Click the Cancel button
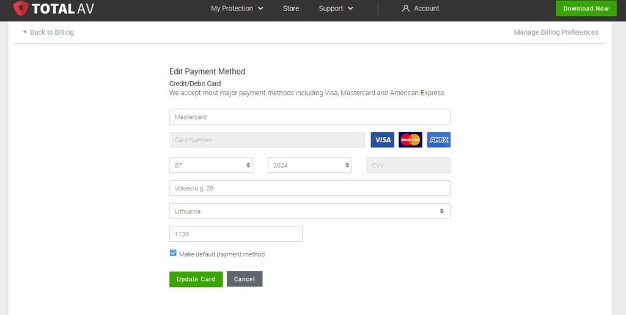This screenshot has width=626, height=315. click(x=245, y=279)
